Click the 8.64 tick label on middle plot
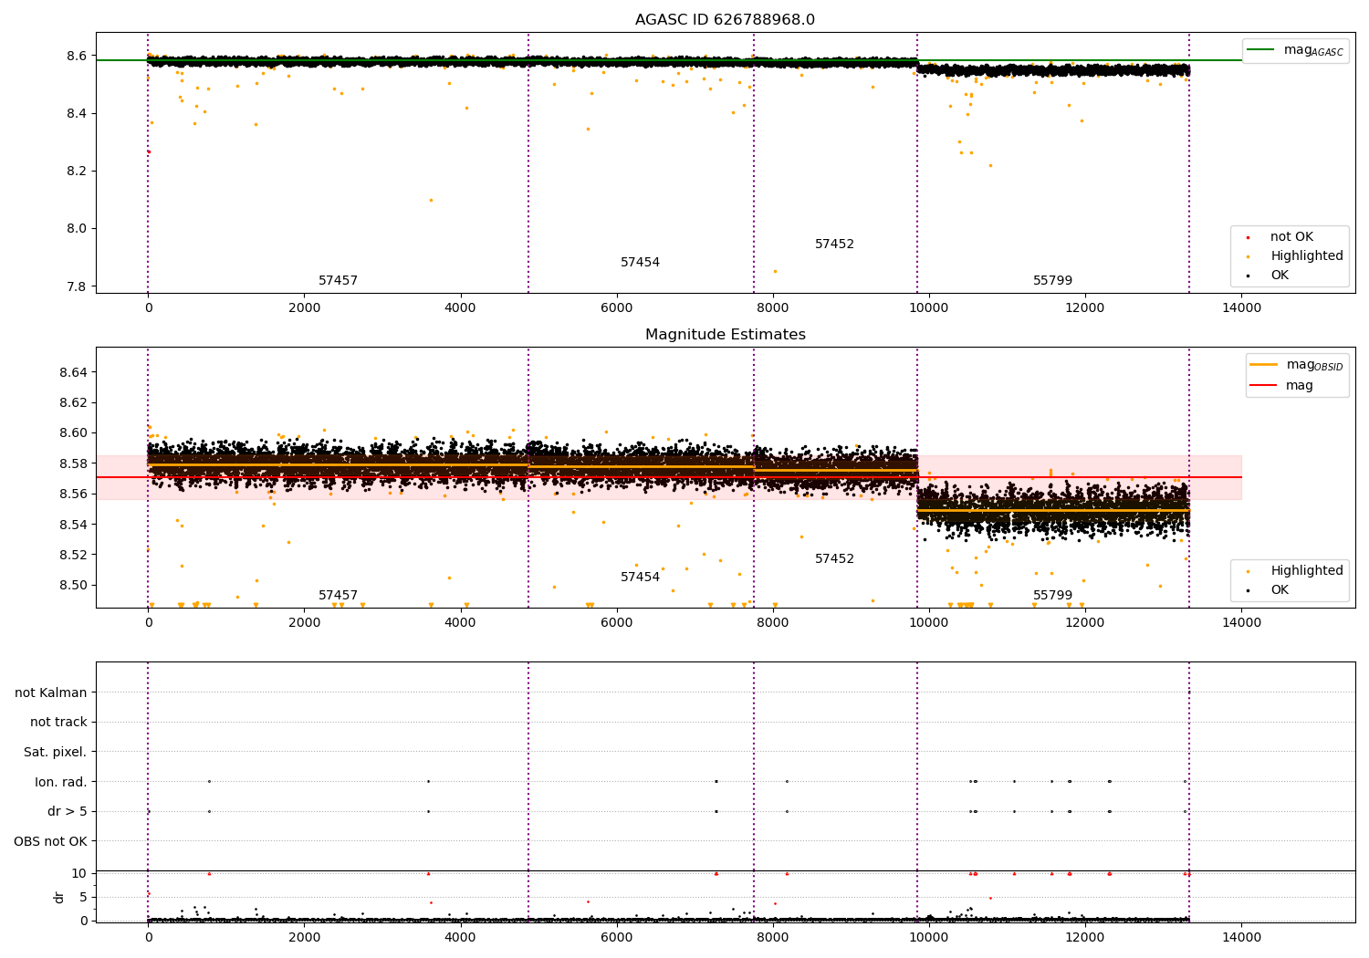 click(73, 372)
